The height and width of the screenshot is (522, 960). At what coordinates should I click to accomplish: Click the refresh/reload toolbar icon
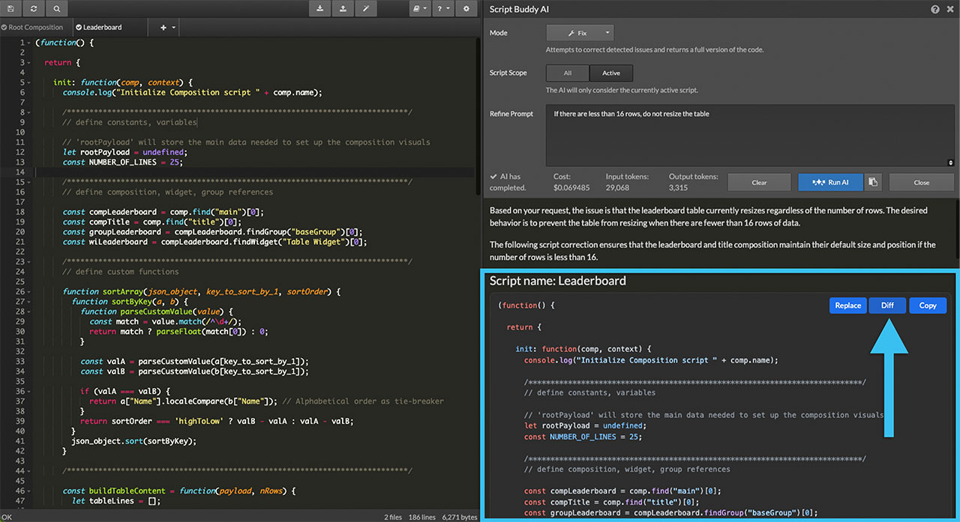click(x=34, y=9)
